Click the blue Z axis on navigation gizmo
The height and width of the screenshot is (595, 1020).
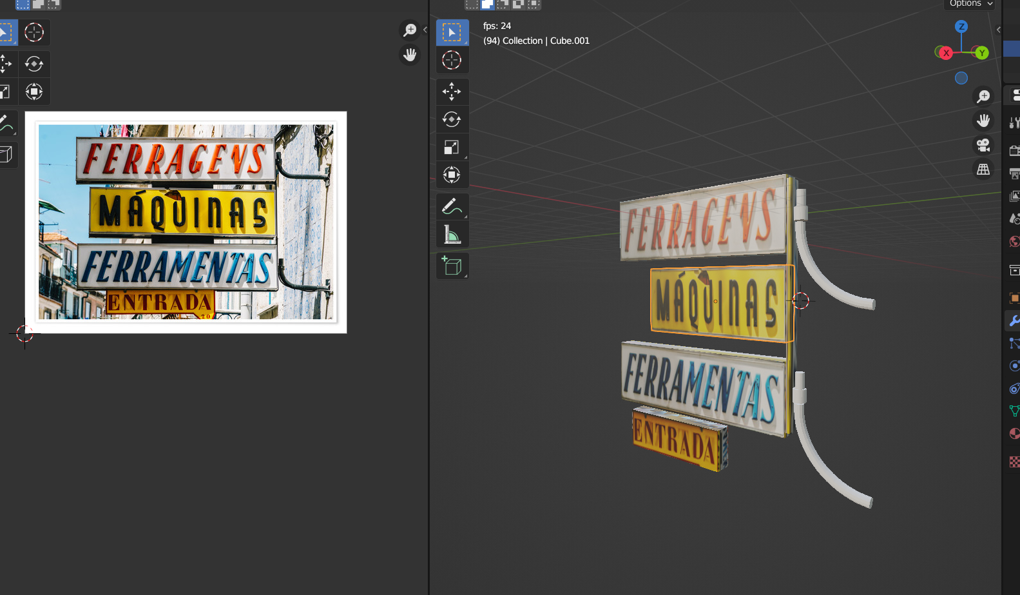(x=961, y=26)
